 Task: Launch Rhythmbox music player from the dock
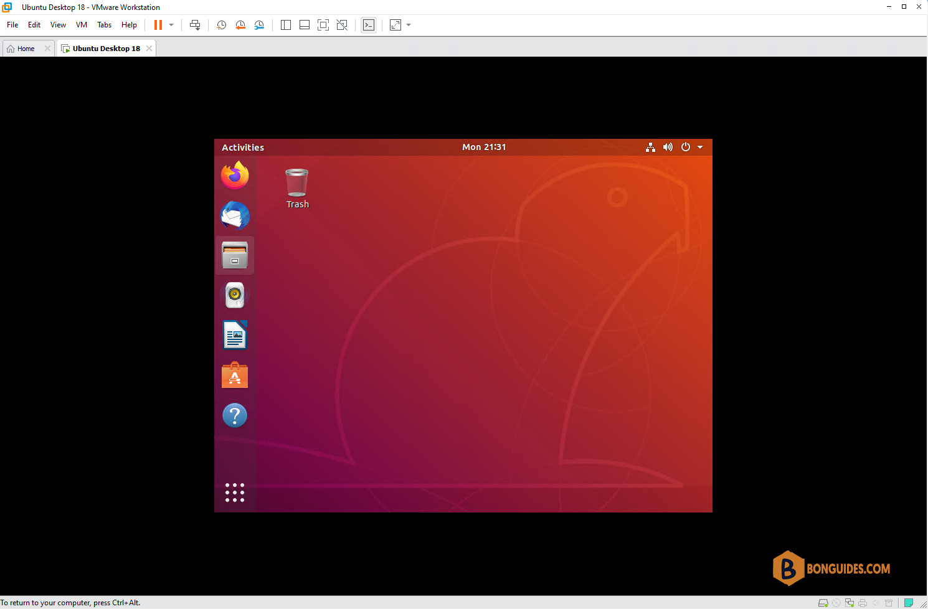coord(235,295)
